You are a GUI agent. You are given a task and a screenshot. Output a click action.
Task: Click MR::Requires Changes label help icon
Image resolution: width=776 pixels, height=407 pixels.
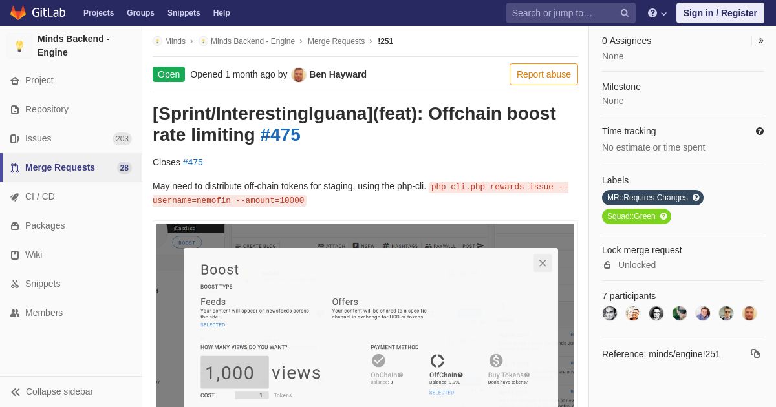point(696,198)
